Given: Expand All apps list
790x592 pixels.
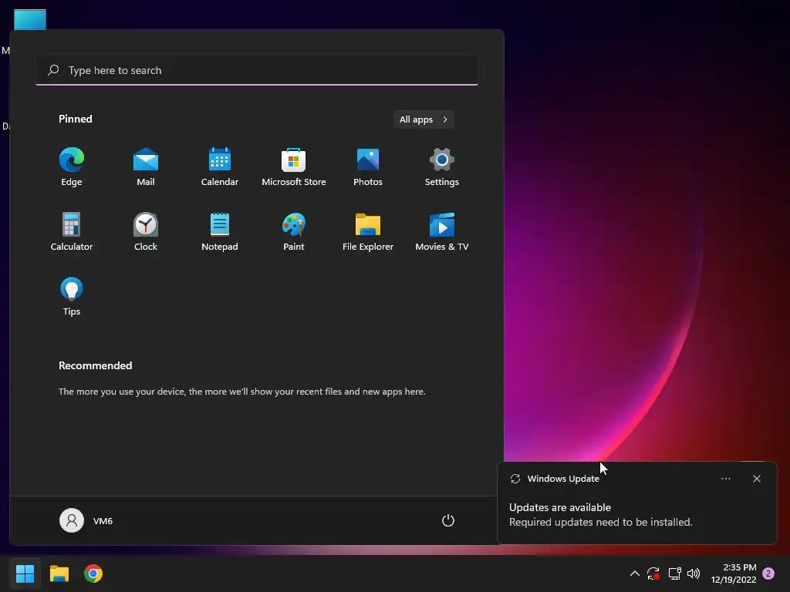Looking at the screenshot, I should point(424,119).
